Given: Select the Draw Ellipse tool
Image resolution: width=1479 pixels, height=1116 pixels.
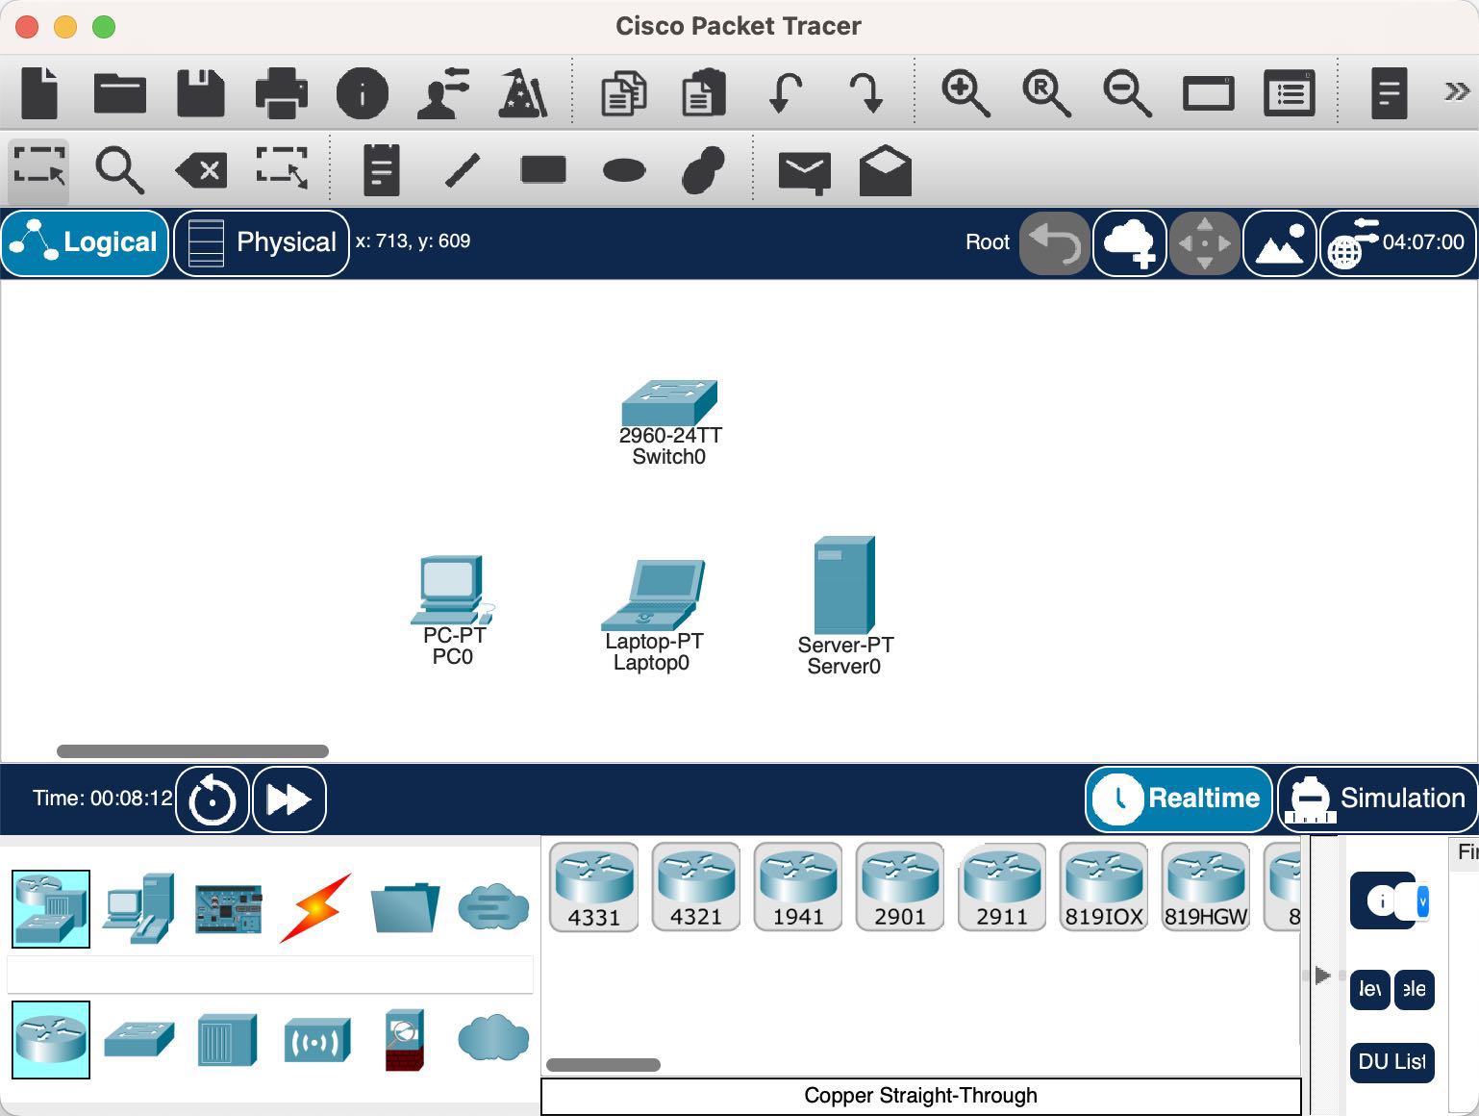Looking at the screenshot, I should [x=624, y=171].
